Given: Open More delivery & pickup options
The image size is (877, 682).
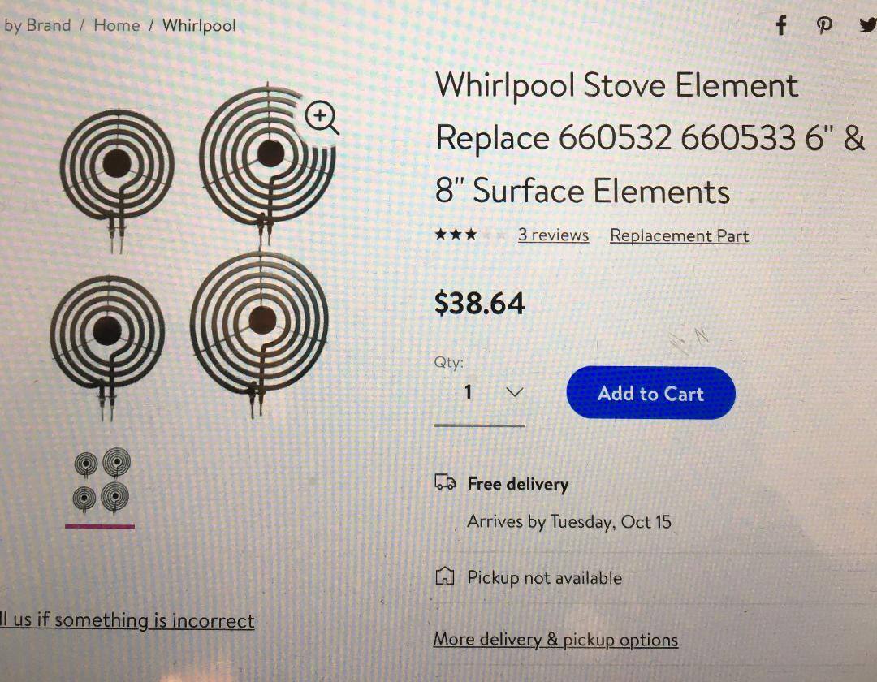Looking at the screenshot, I should pyautogui.click(x=555, y=640).
